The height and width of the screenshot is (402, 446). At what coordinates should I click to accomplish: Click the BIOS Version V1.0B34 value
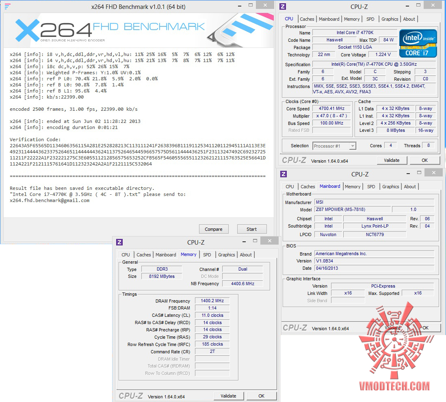coord(375,261)
